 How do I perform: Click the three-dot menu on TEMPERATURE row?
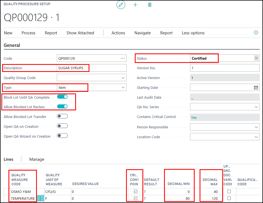pos(40,198)
